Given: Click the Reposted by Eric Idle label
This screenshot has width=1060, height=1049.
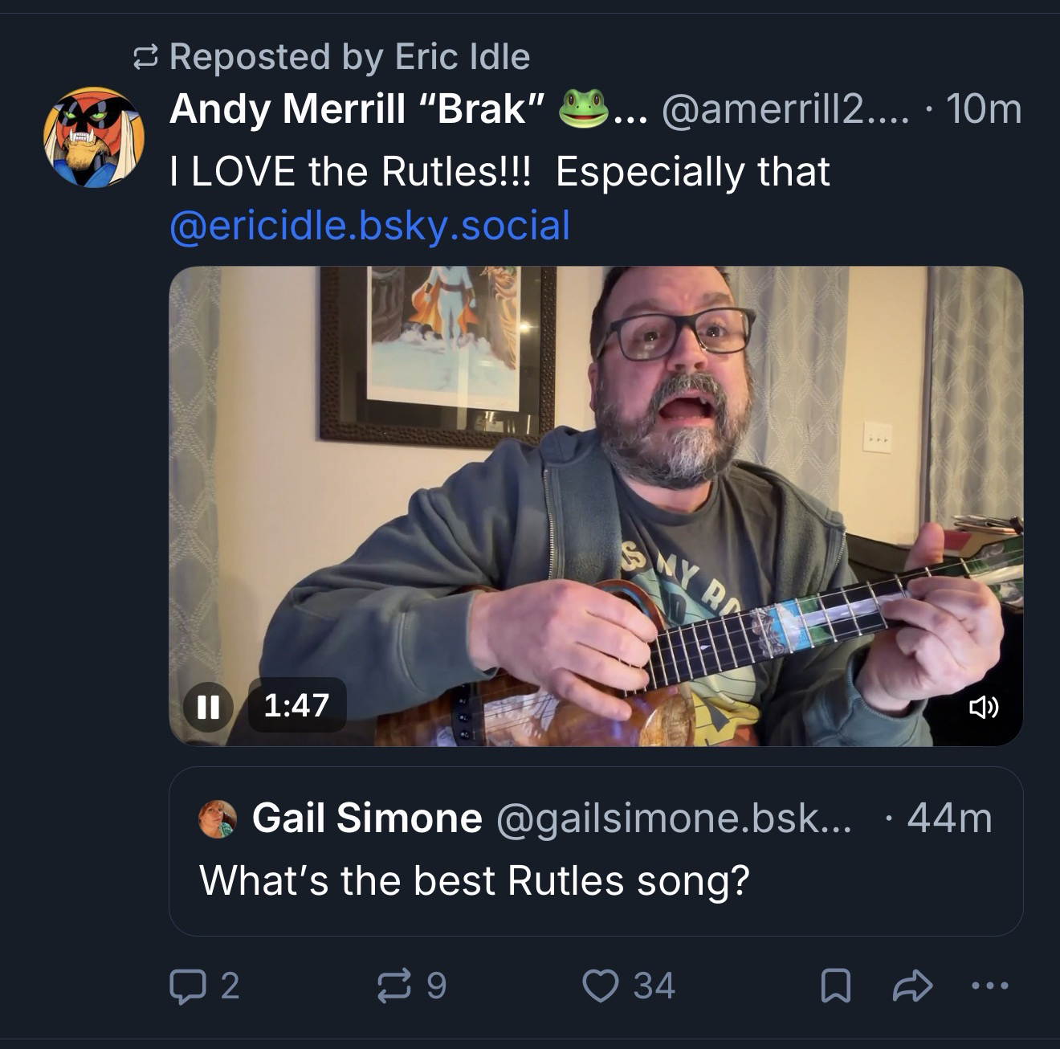Looking at the screenshot, I should (x=349, y=56).
